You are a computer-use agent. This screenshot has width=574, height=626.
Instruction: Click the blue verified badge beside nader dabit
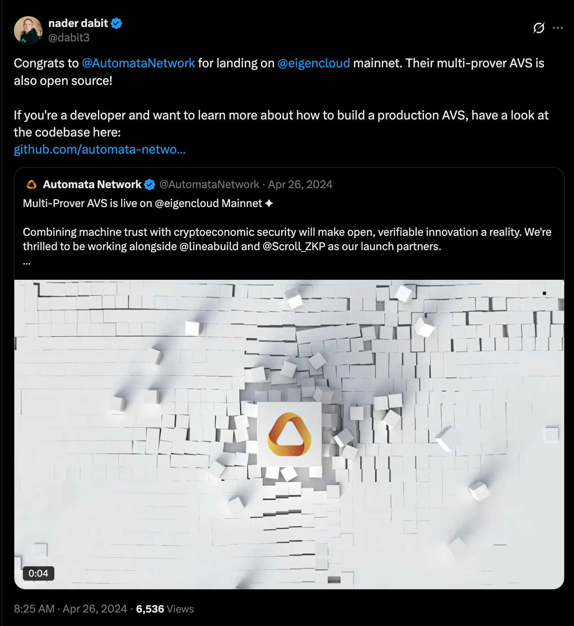pos(116,23)
